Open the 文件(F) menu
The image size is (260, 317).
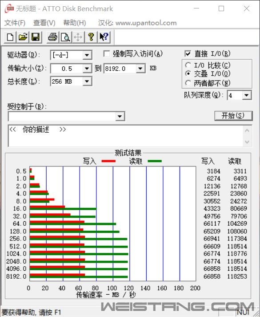tap(15, 23)
